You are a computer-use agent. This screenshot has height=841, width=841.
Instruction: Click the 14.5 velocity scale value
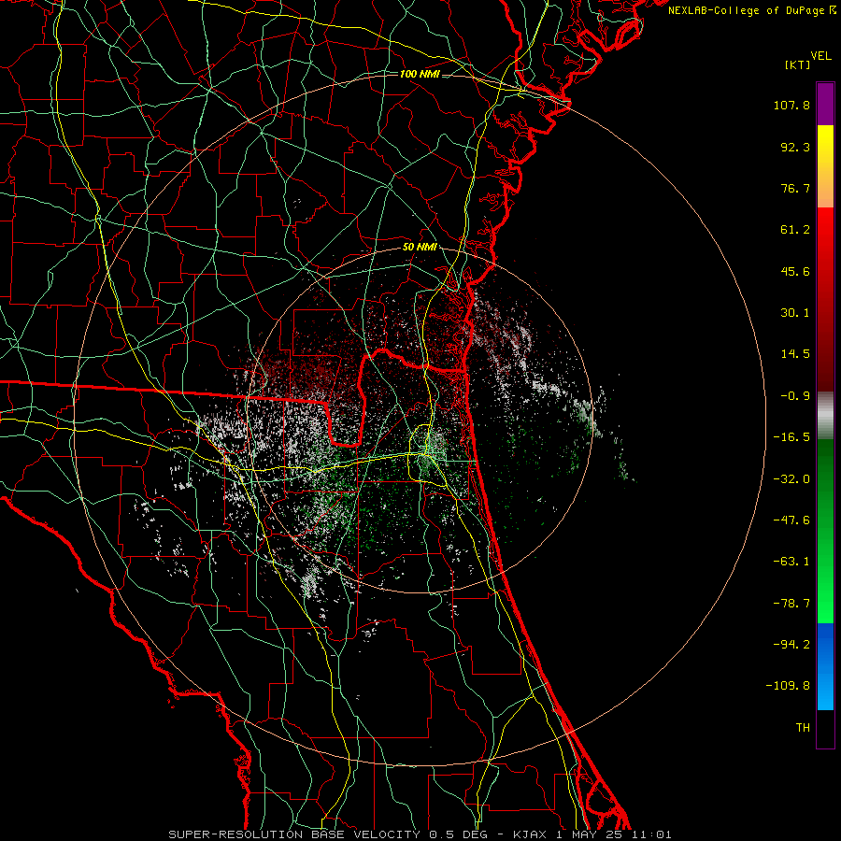pos(795,354)
